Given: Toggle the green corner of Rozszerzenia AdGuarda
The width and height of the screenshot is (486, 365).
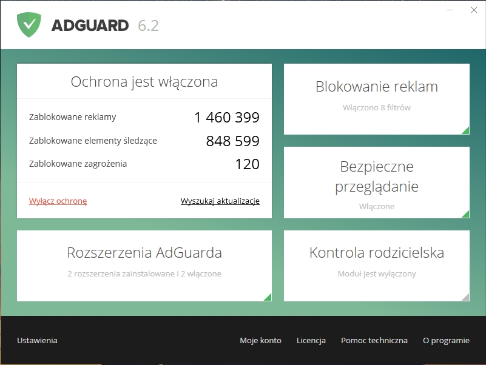Looking at the screenshot, I should [268, 297].
